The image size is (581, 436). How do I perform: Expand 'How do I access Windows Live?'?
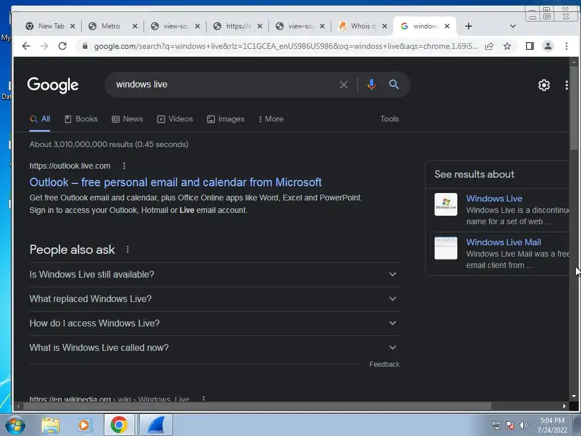pyautogui.click(x=214, y=323)
